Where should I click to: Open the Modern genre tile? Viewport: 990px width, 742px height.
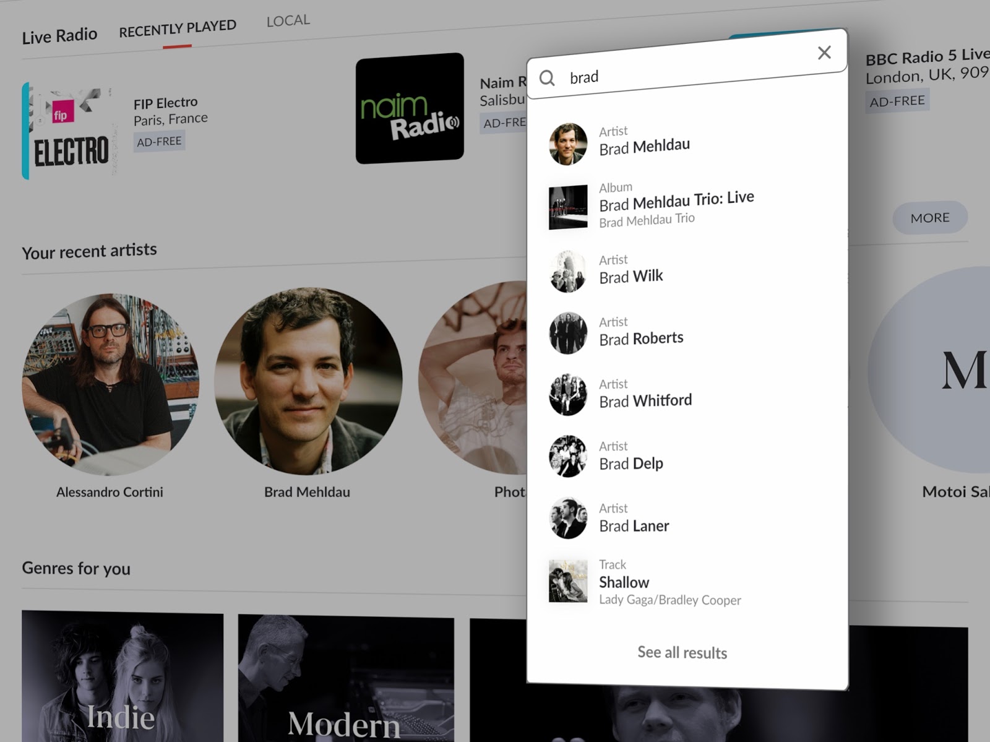coord(346,678)
